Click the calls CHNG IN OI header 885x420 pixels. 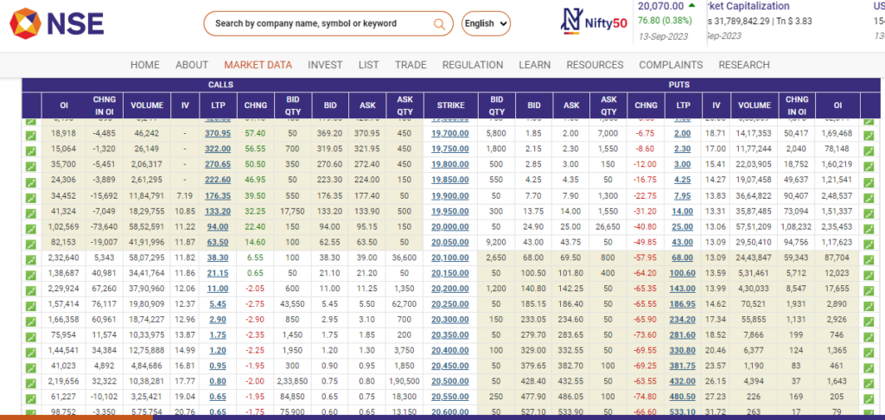click(x=105, y=105)
